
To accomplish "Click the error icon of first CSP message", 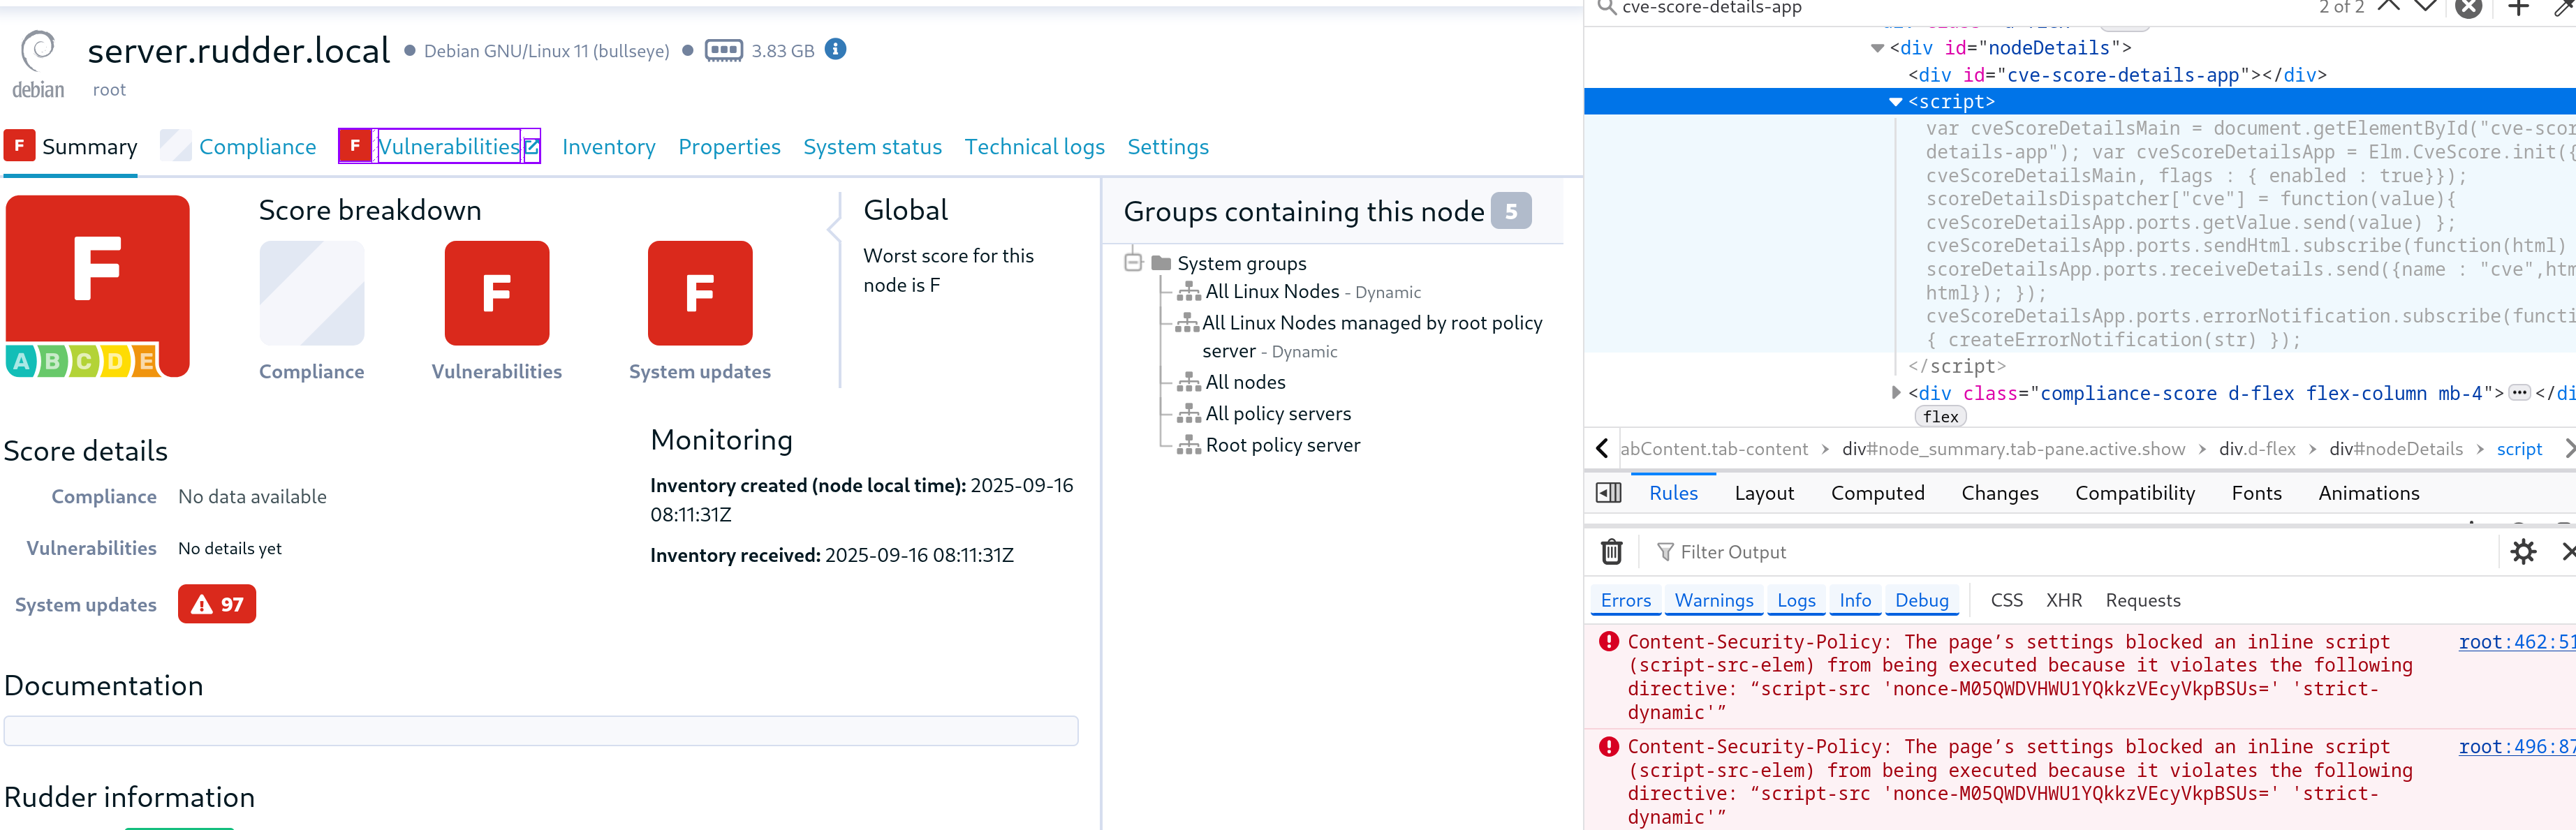I will [1609, 642].
